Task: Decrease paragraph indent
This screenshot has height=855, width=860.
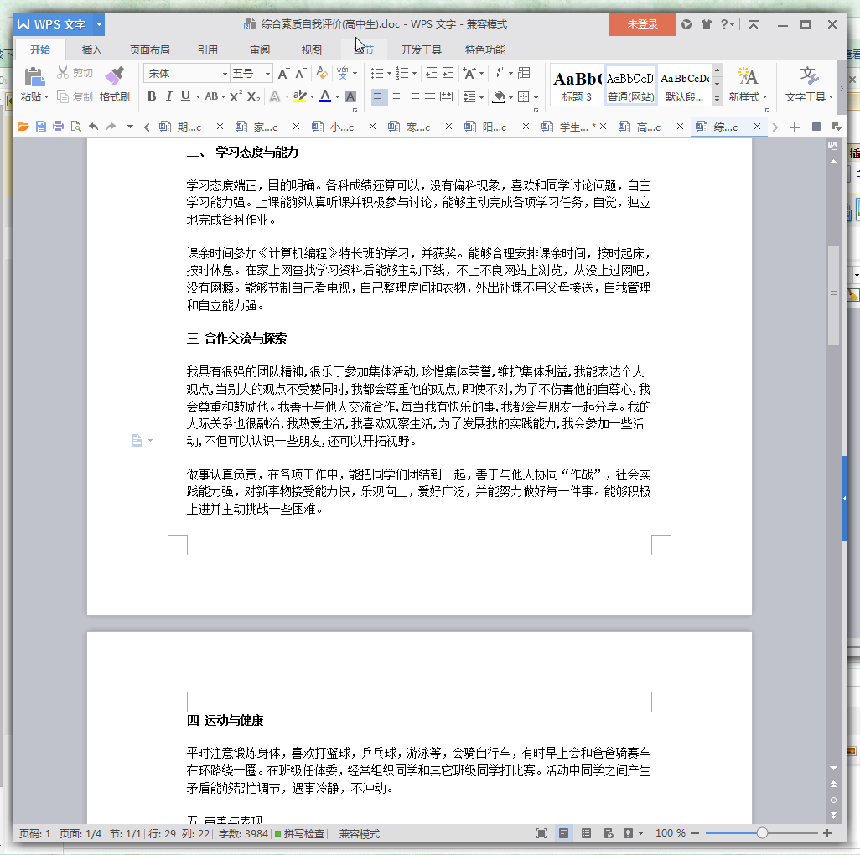Action: pos(432,73)
